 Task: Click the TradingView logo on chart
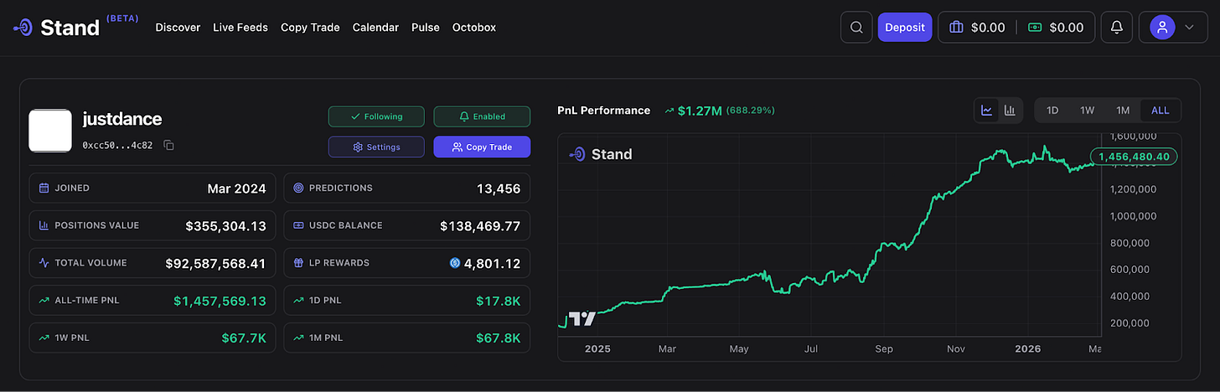click(582, 318)
